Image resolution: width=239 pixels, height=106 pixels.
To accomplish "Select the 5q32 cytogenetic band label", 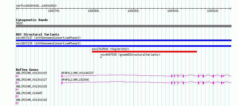I will click(x=19, y=23).
